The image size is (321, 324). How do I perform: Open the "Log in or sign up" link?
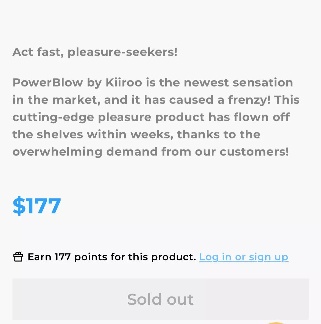(244, 257)
